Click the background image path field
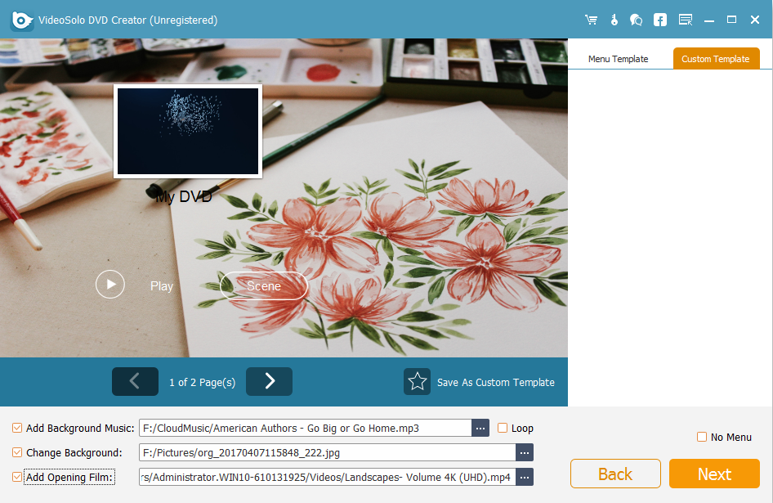The width and height of the screenshot is (773, 503). click(x=328, y=452)
